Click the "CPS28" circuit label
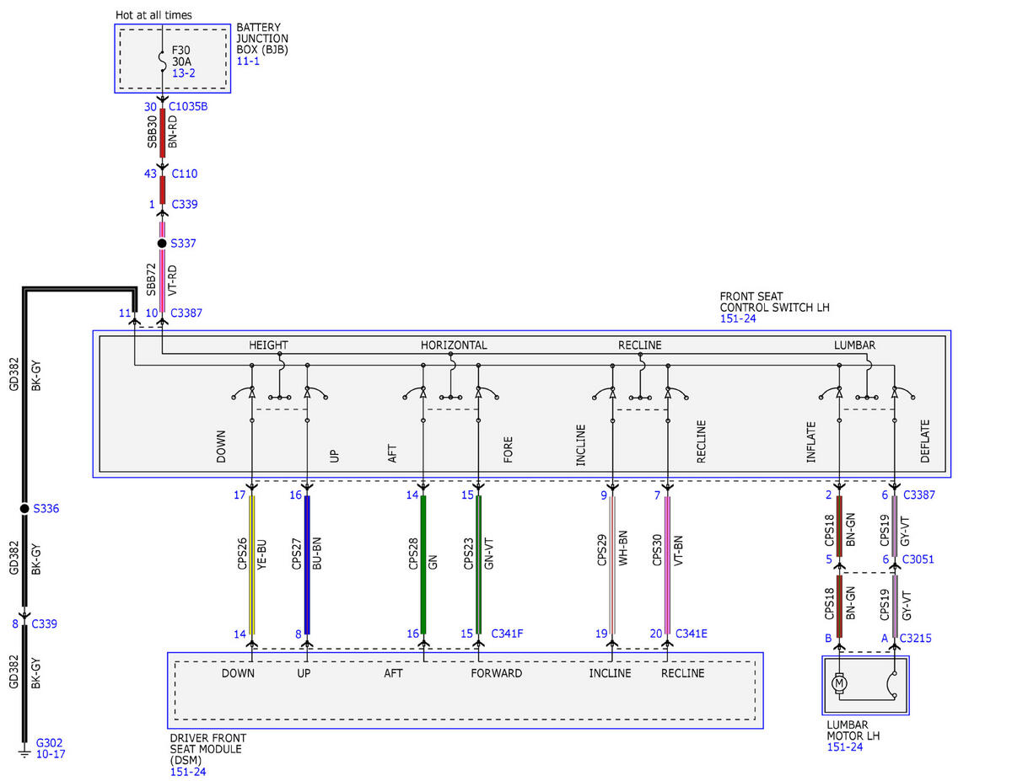Image resolution: width=1012 pixels, height=781 pixels. (x=413, y=555)
